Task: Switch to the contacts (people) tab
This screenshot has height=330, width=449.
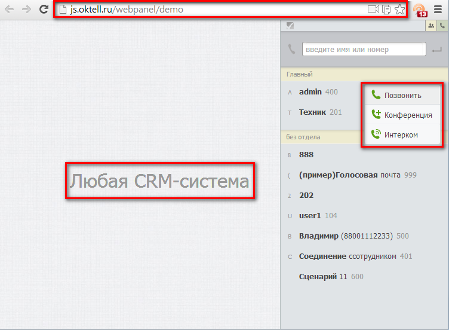Action: (x=430, y=26)
